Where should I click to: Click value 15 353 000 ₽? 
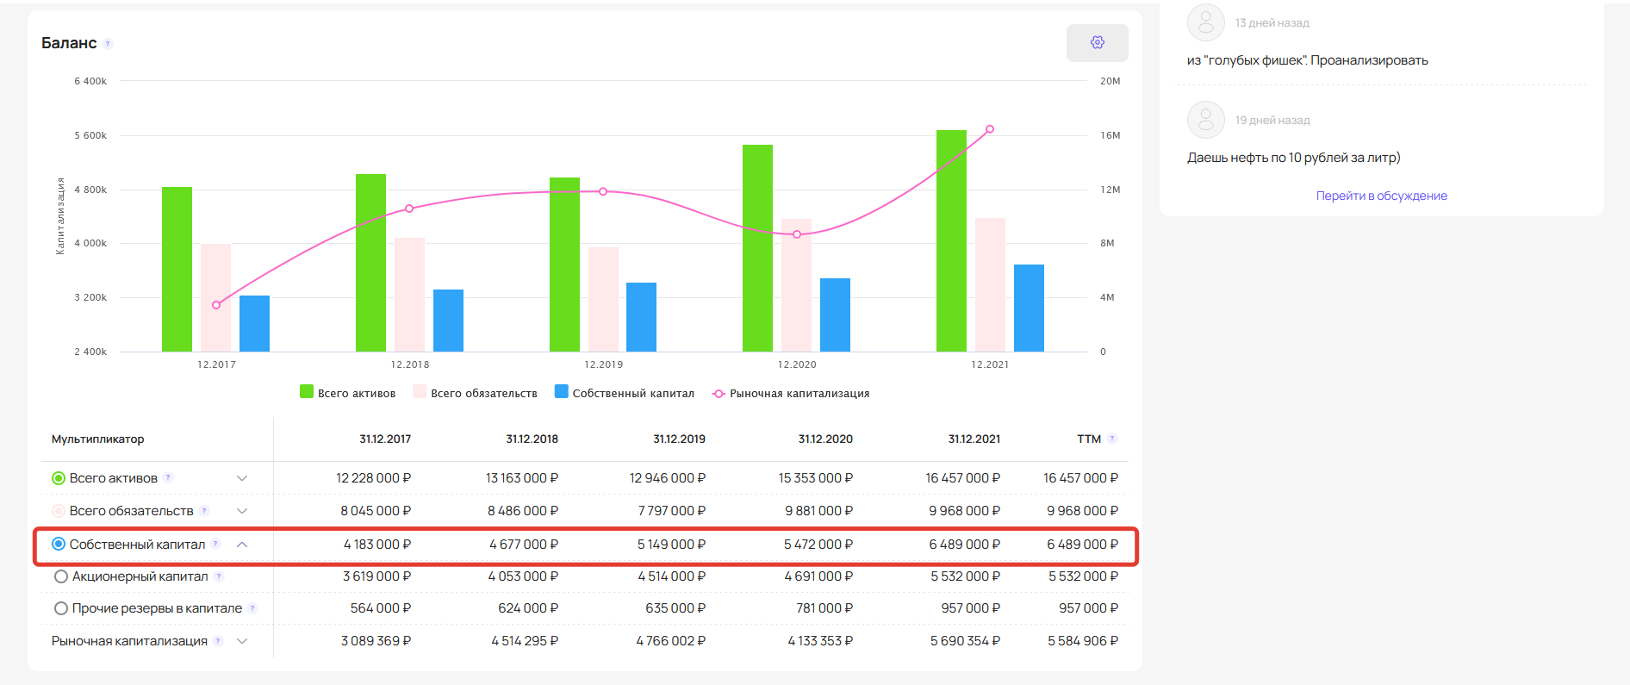point(816,478)
